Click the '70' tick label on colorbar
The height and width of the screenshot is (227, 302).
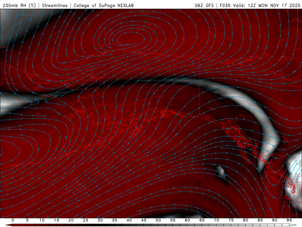point(216,220)
